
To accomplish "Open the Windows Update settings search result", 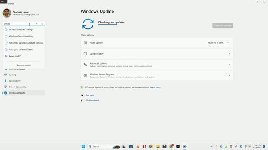I will pos(24,30).
